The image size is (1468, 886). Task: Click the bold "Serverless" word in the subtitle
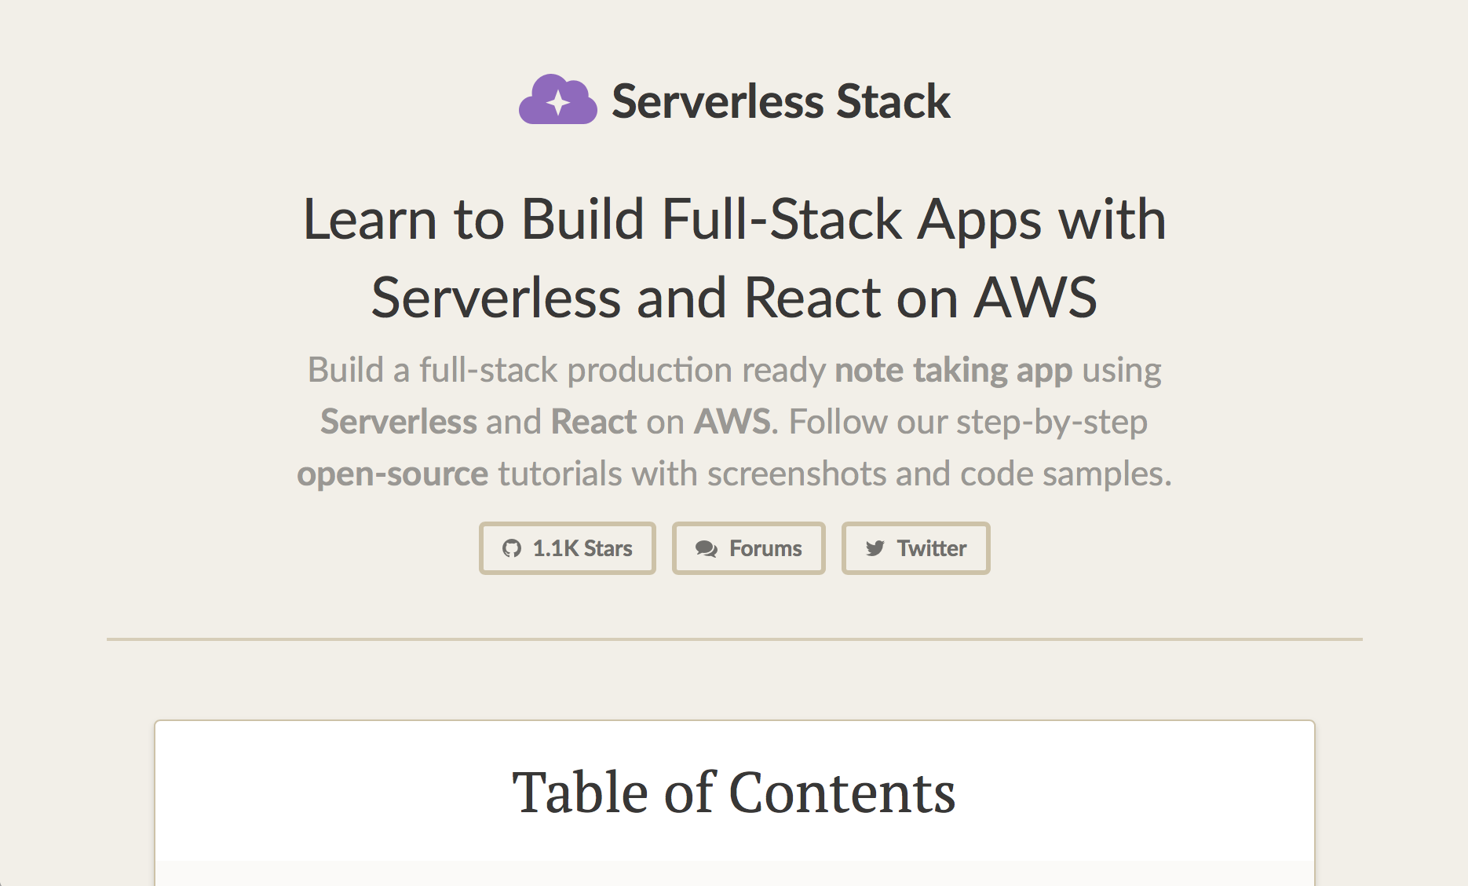coord(398,422)
